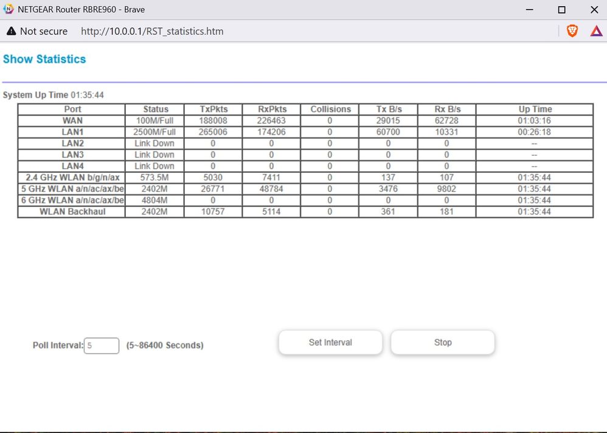Click the Backhaul TxPkts value 10757
Image resolution: width=607 pixels, height=433 pixels.
213,212
